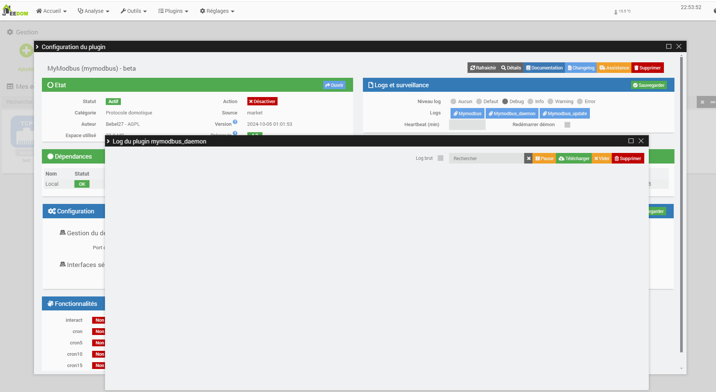Maximize the Configuration du plugin dialog

668,46
